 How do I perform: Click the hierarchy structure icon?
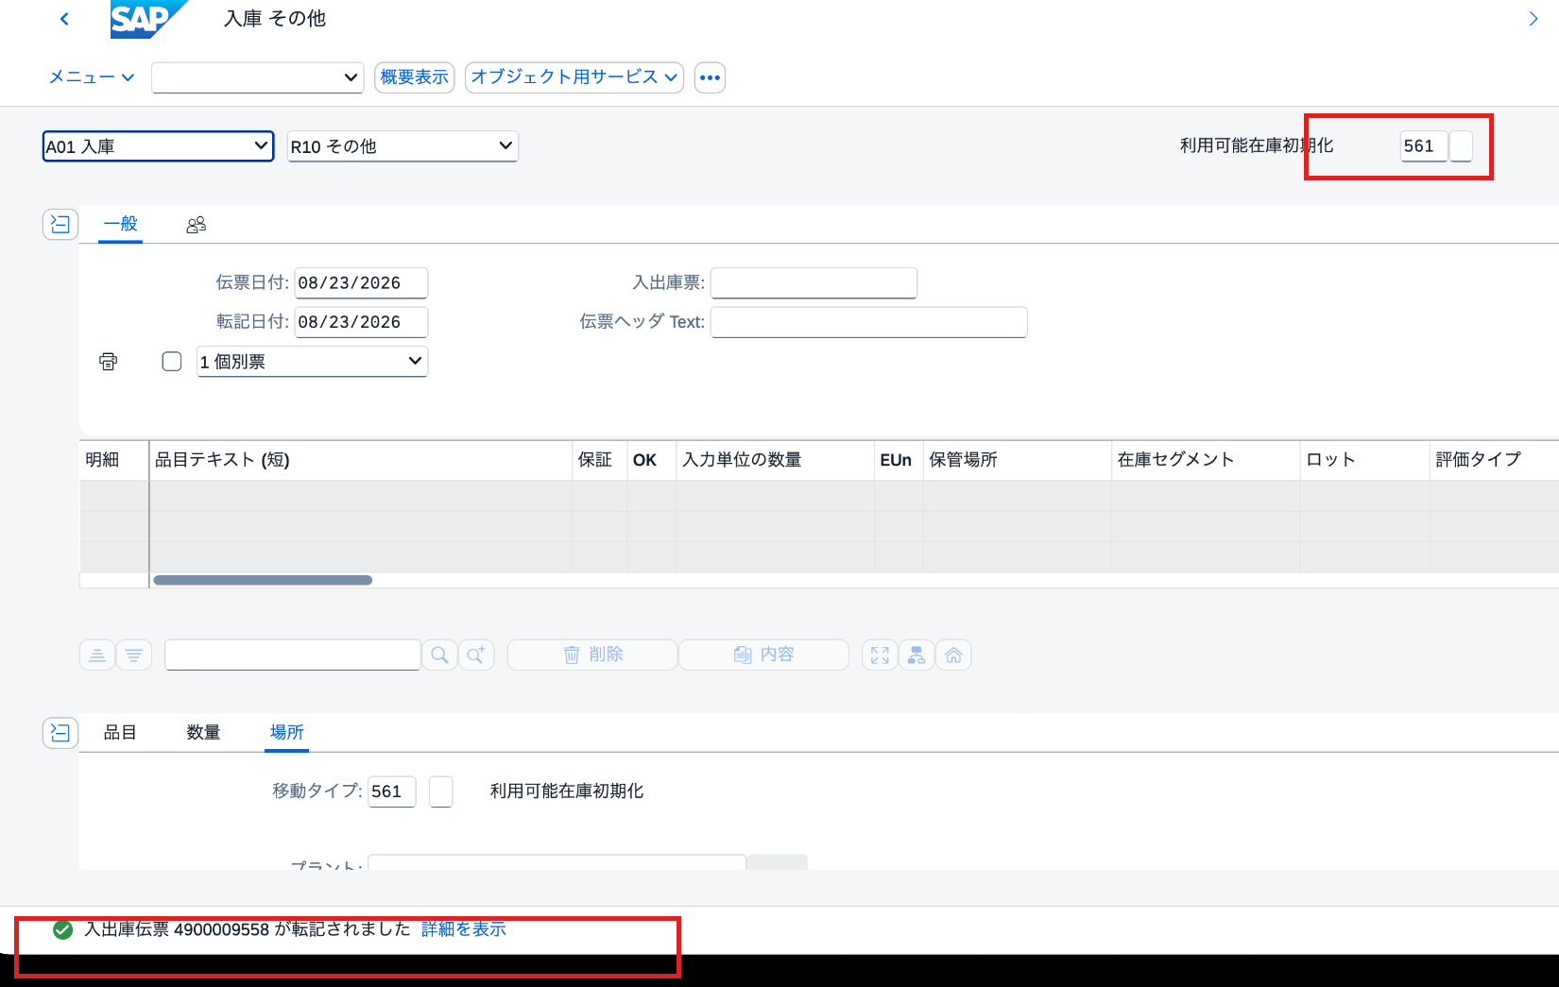point(917,655)
